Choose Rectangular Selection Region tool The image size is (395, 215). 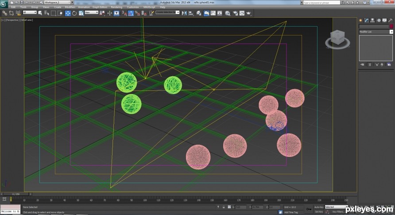click(x=53, y=13)
